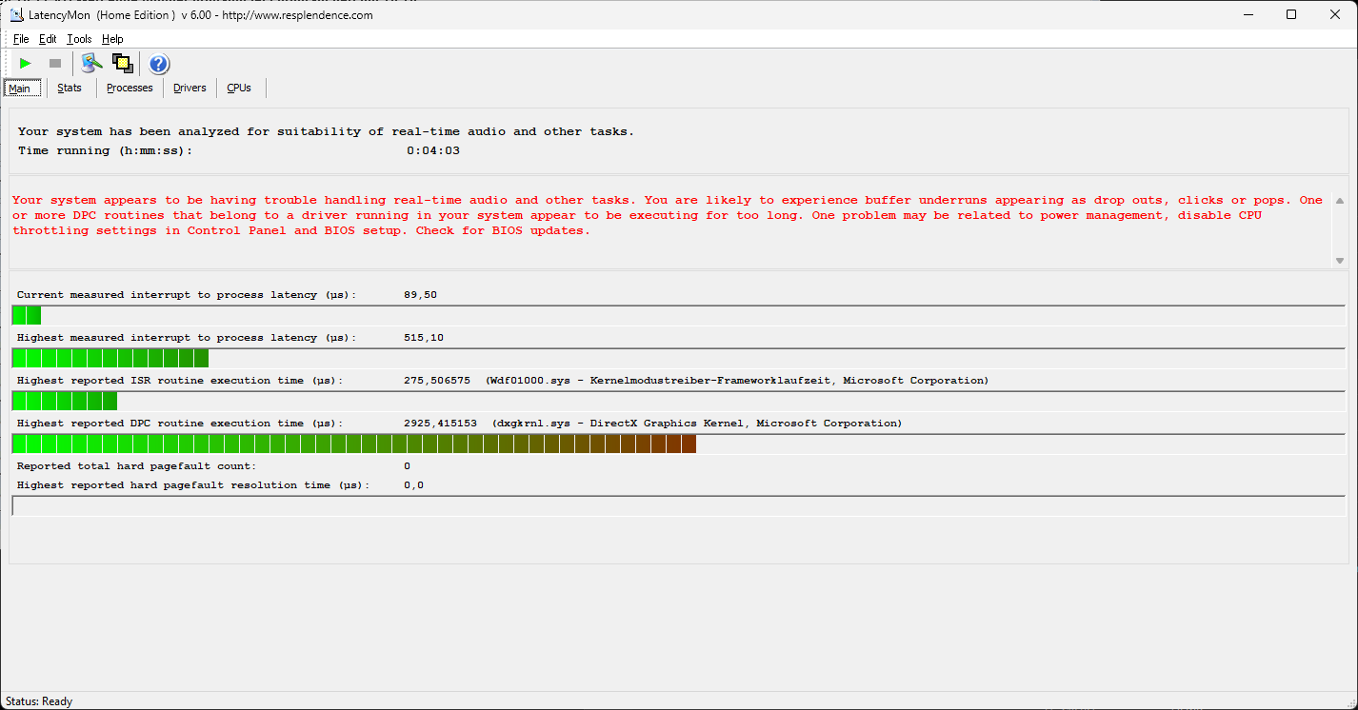Click the 'Time running (h:mm:ss):' label

coord(105,150)
